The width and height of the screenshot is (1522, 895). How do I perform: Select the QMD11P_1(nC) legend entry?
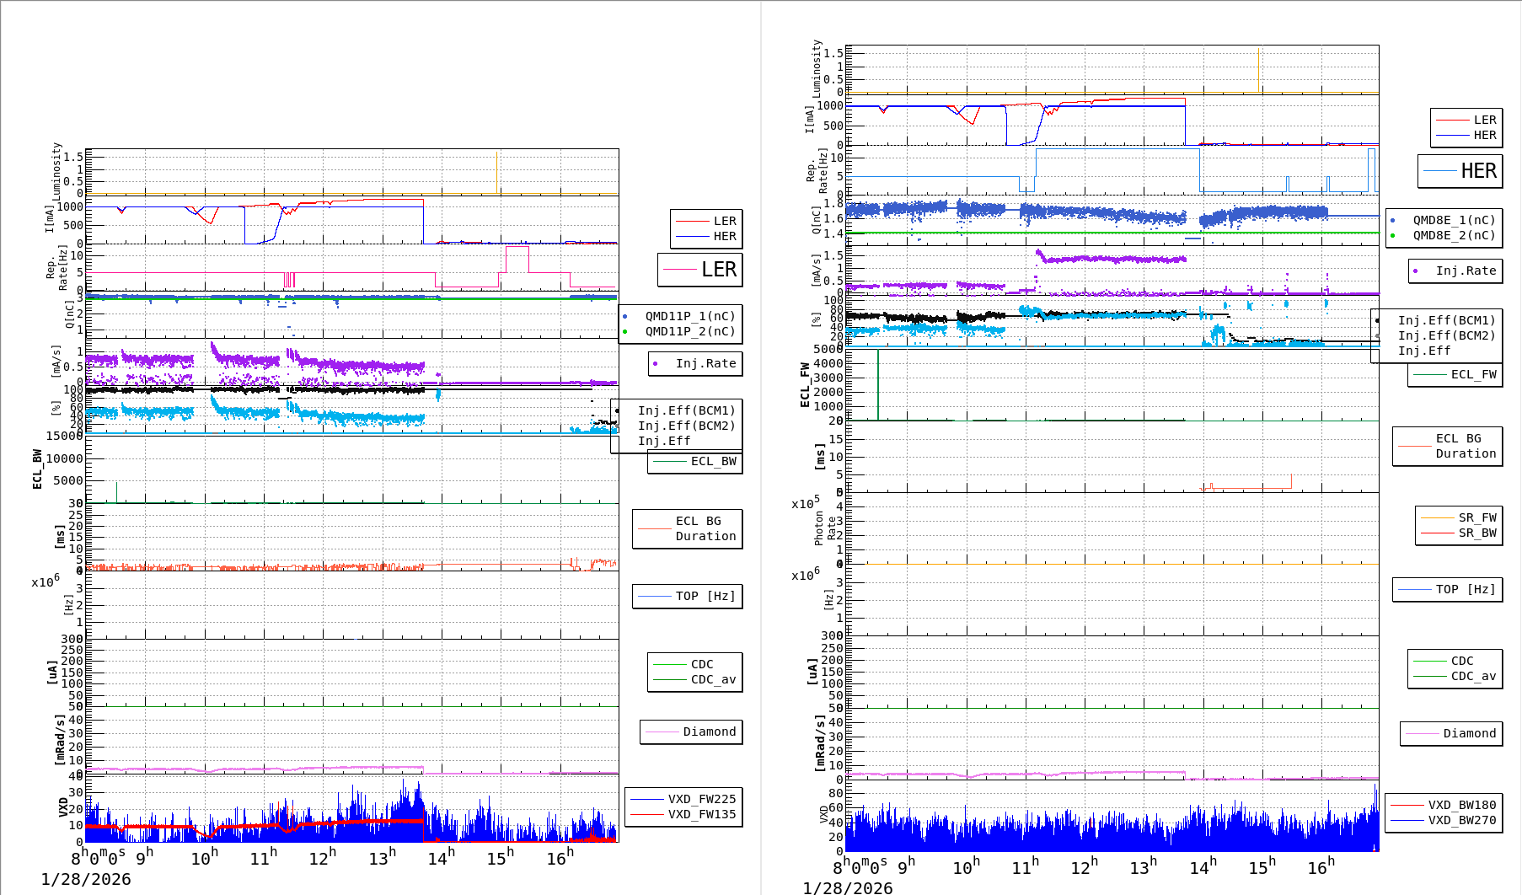tap(689, 316)
